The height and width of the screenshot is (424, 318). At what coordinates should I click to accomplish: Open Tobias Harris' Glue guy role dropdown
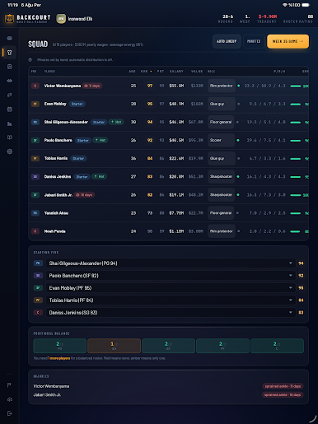222,158
